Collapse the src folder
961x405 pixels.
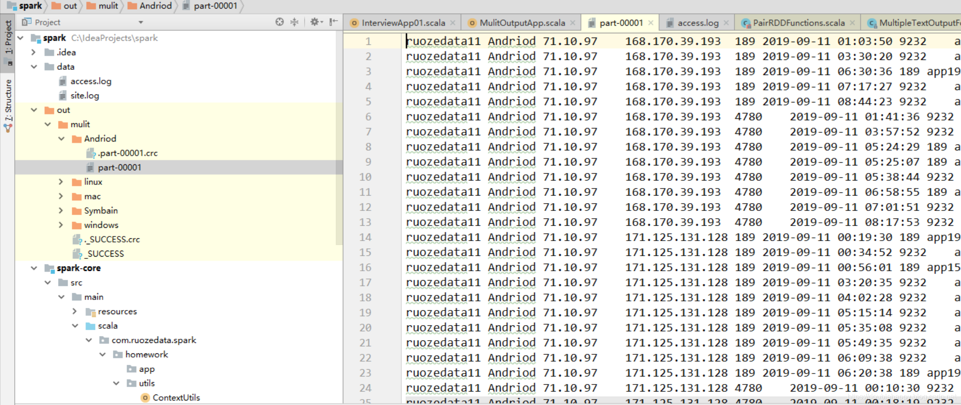pyautogui.click(x=48, y=283)
